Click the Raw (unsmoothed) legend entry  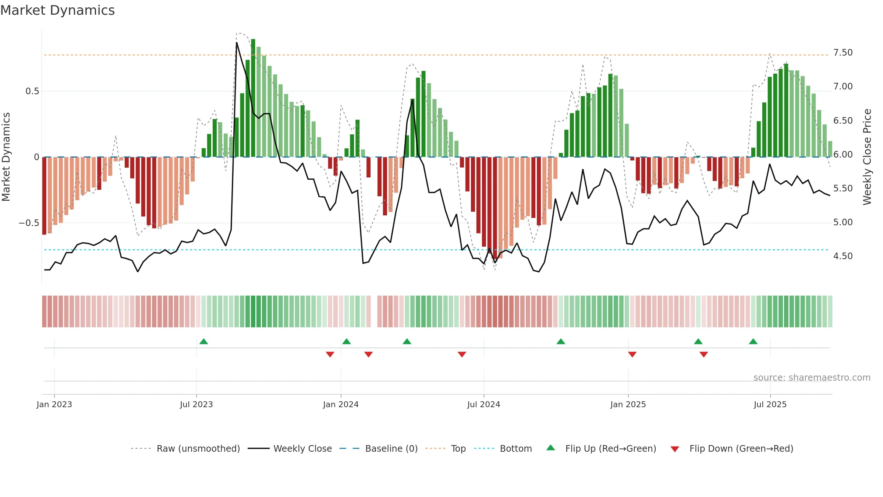tap(185, 448)
